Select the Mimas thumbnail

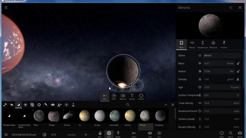click(x=145, y=119)
